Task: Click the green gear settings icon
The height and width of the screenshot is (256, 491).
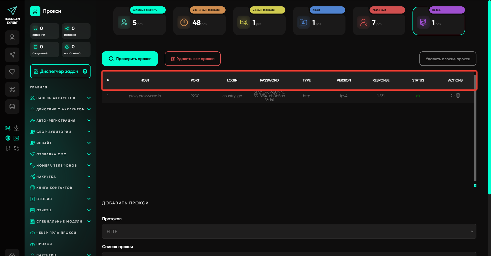Action: [x=8, y=138]
